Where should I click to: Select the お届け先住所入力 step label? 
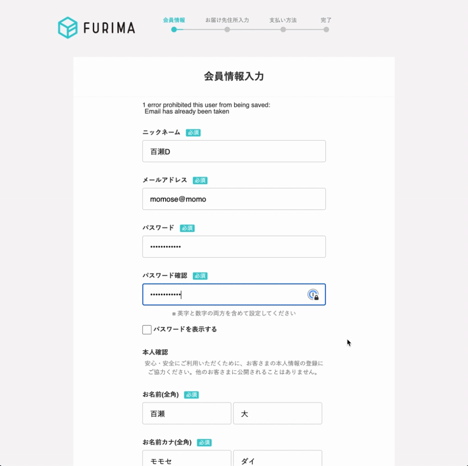click(227, 20)
